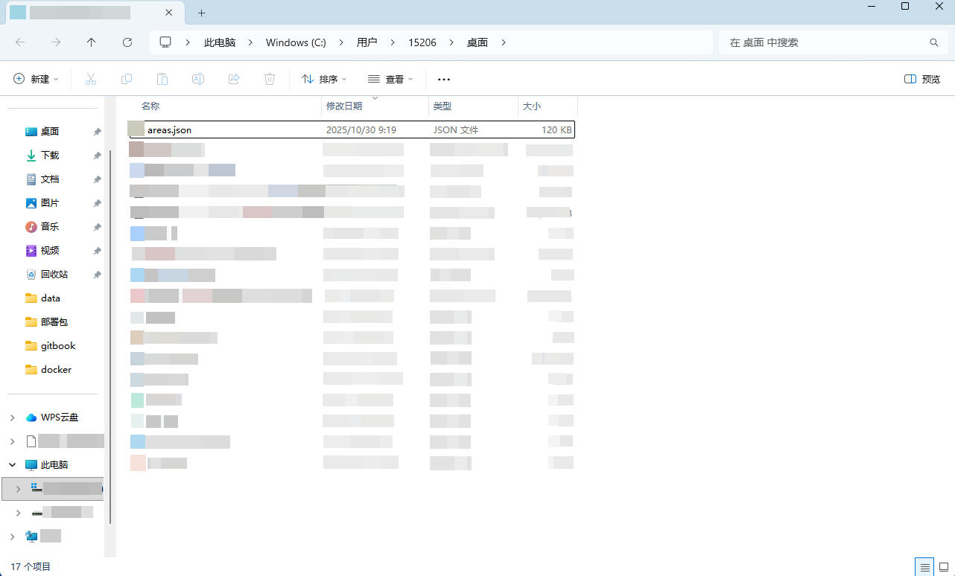Open the Sort dropdown menu
This screenshot has height=576, width=955.
(x=324, y=79)
